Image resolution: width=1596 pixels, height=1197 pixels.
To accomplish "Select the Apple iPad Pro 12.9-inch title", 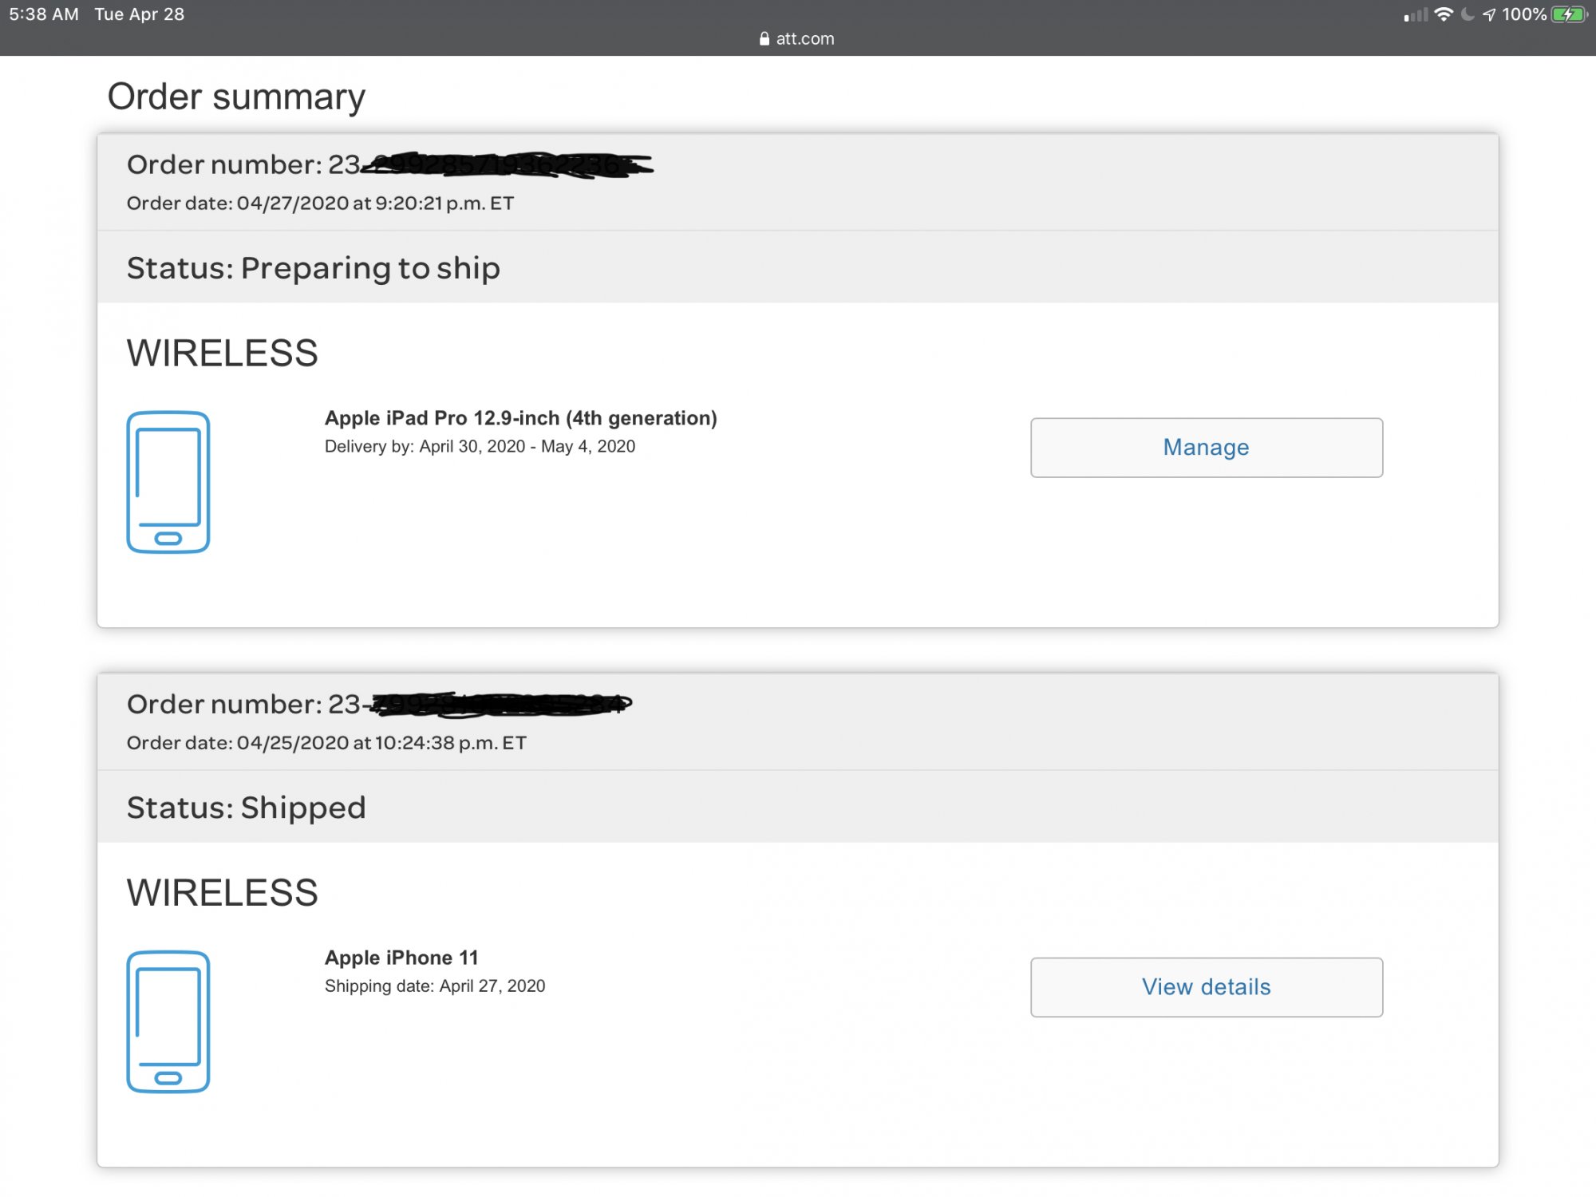I will [x=520, y=418].
